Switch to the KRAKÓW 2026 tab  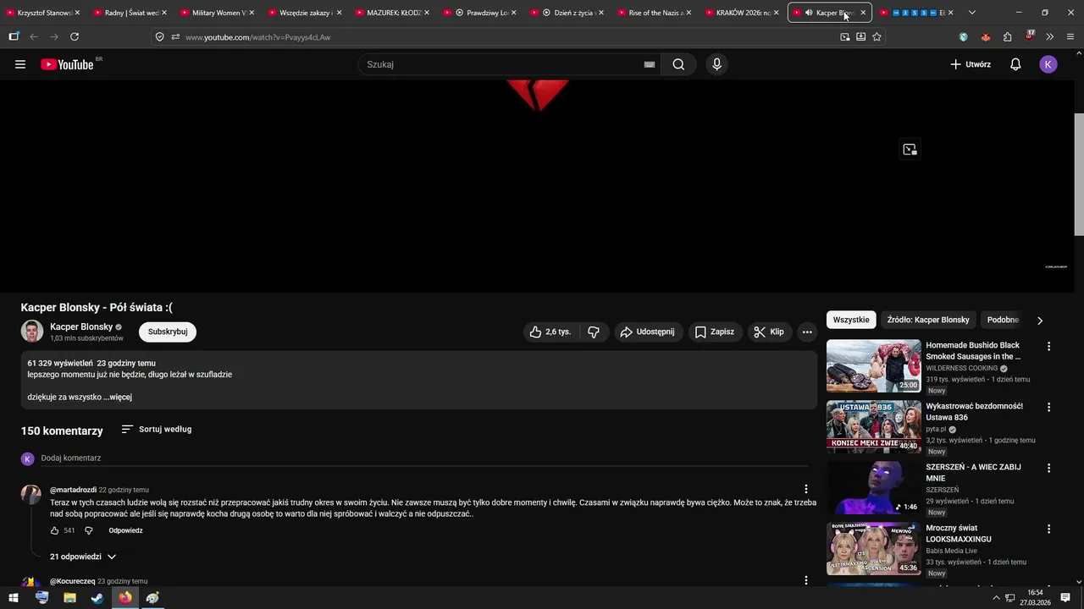coord(742,13)
